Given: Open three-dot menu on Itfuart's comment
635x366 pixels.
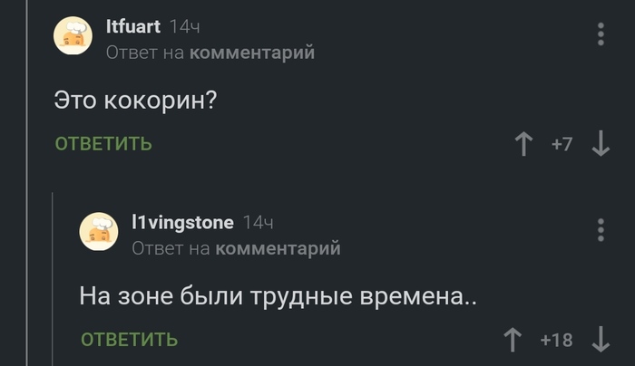Looking at the screenshot, I should tap(600, 34).
